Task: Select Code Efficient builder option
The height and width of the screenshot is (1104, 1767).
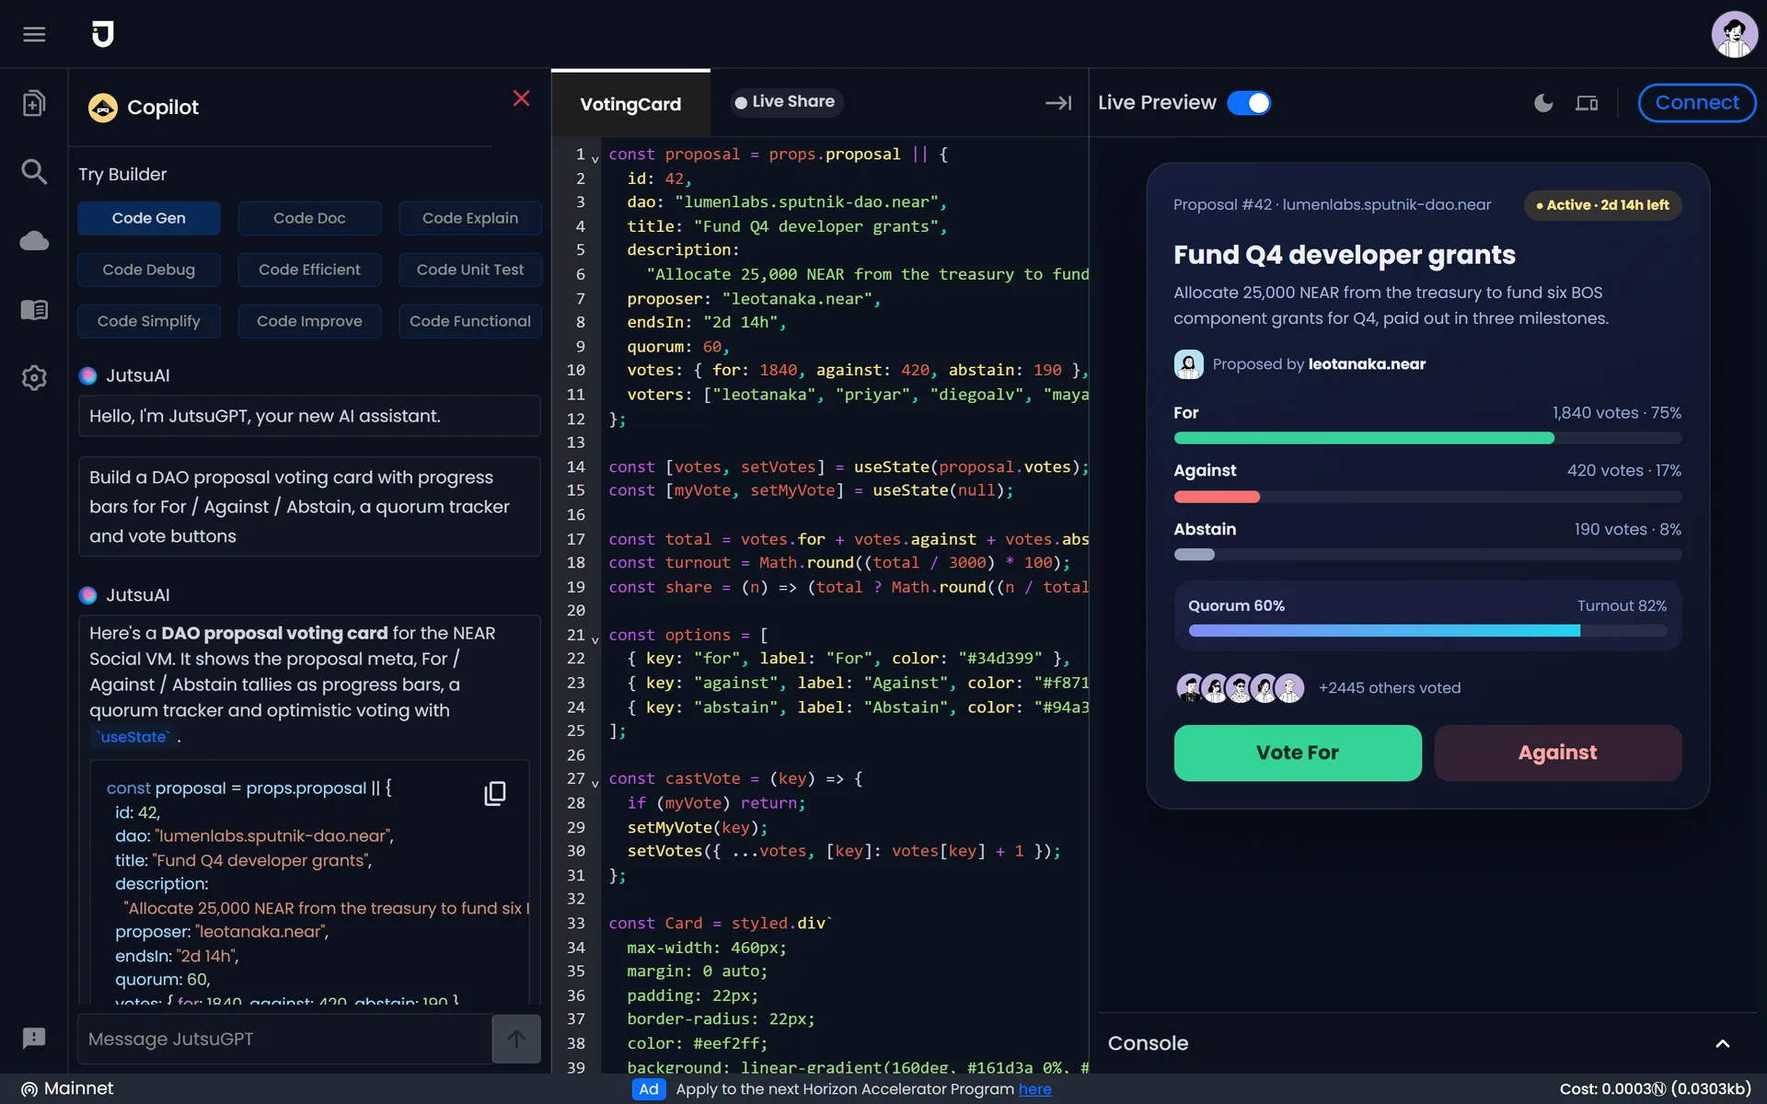Action: (309, 270)
